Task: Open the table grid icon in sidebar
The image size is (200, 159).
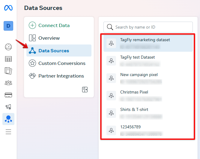Action: [x=8, y=59]
